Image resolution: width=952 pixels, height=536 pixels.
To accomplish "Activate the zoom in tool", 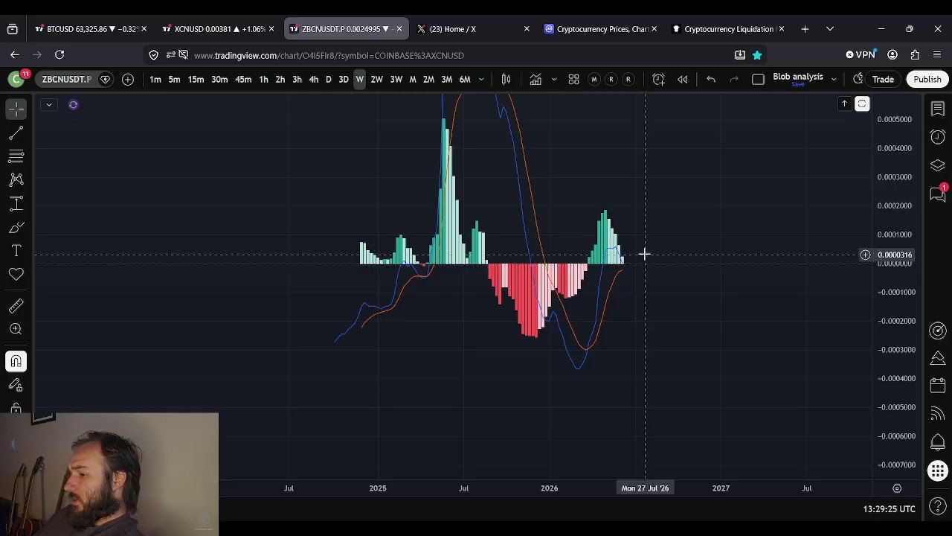I will click(16, 329).
